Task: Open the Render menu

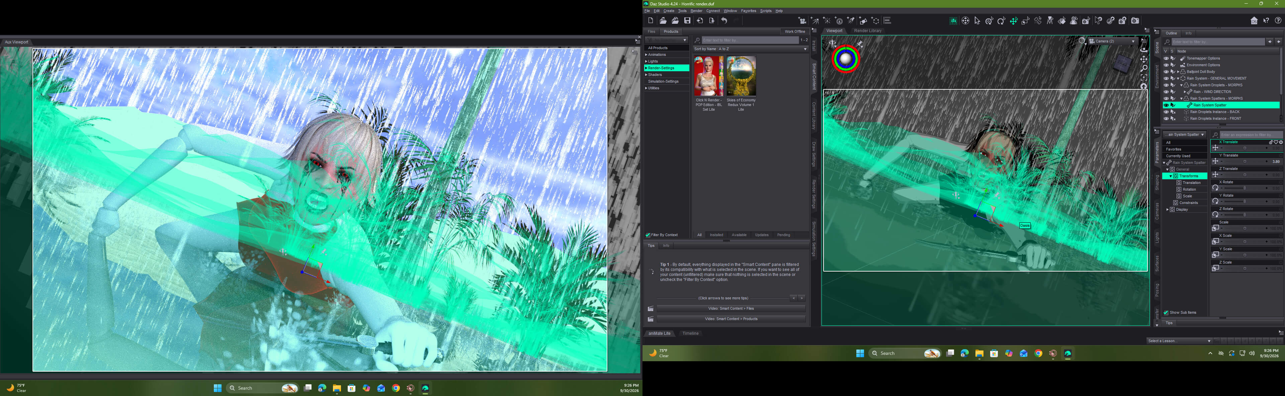Action: point(696,10)
